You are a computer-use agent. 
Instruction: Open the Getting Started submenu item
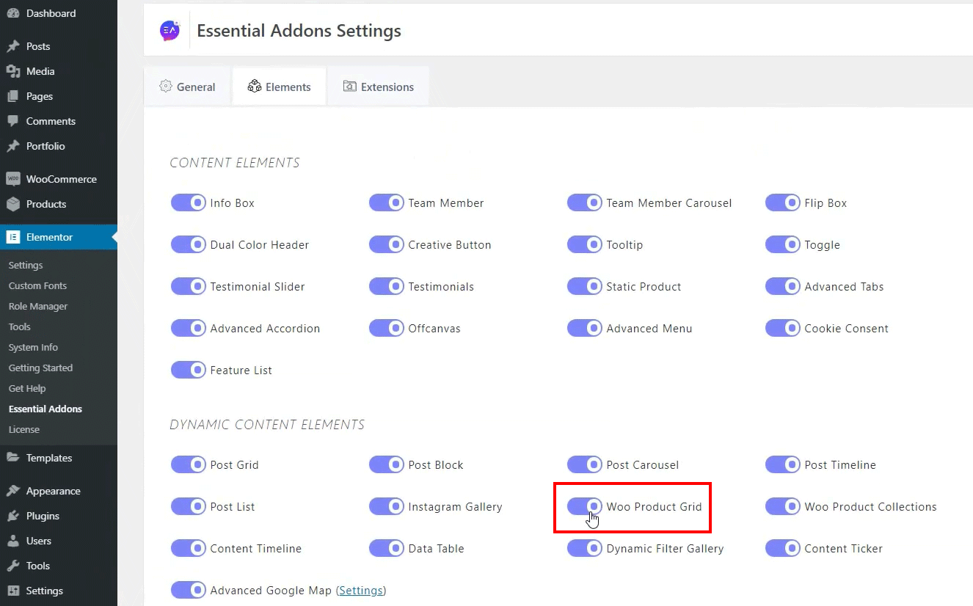40,368
